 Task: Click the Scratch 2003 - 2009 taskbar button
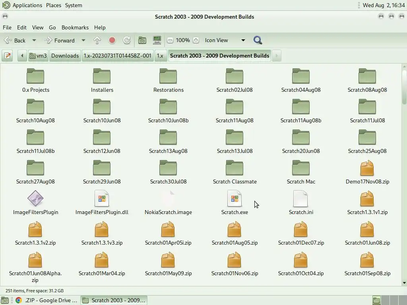114,300
